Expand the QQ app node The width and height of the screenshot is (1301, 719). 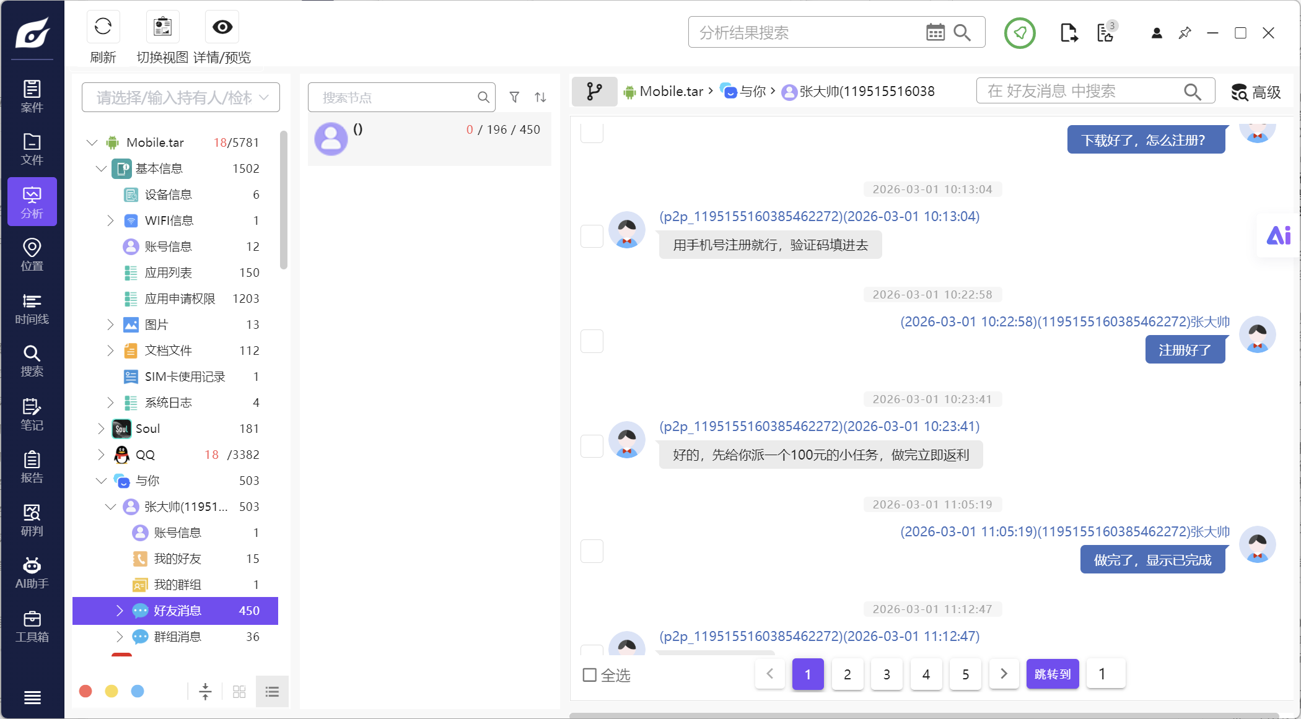click(102, 455)
